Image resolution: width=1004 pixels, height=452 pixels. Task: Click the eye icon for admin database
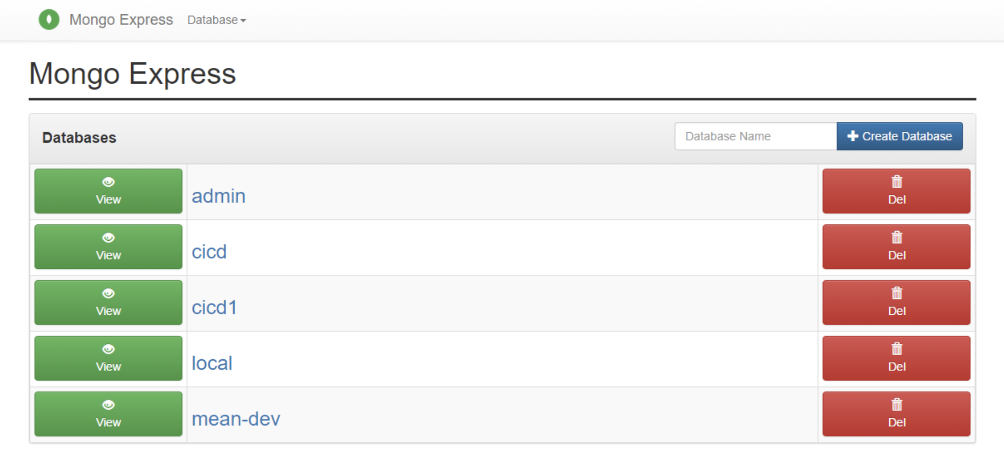pyautogui.click(x=108, y=182)
